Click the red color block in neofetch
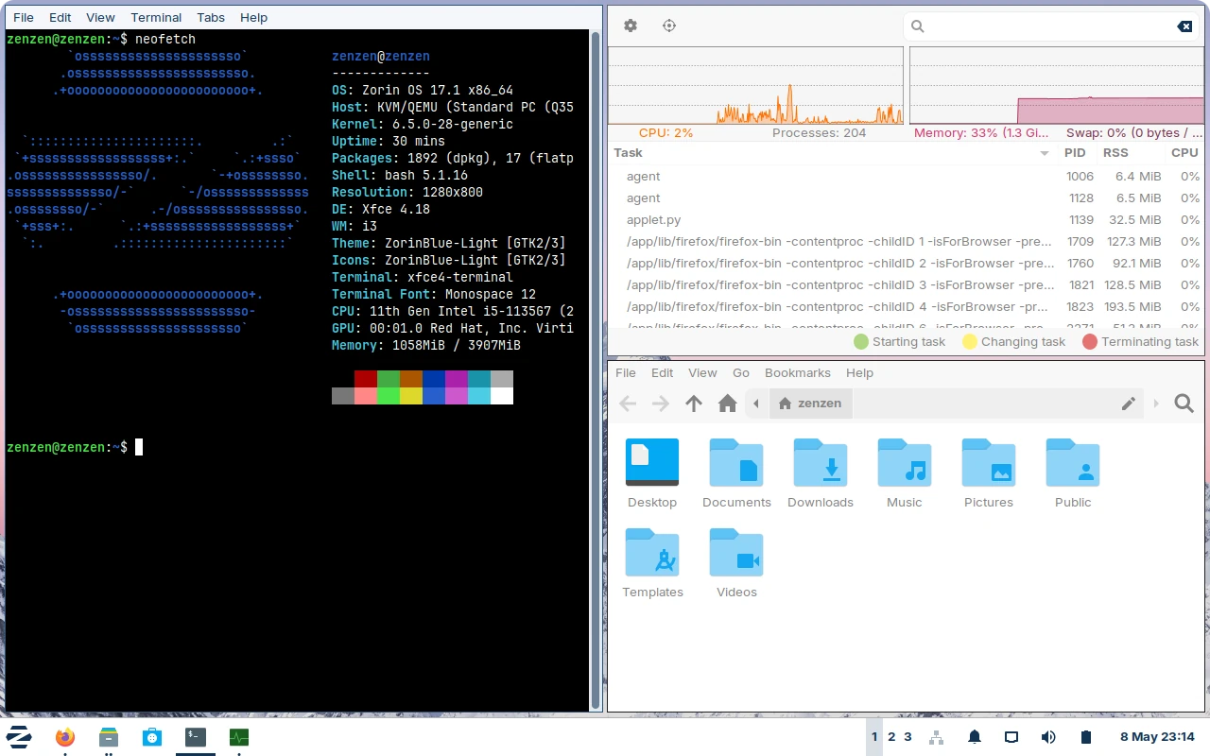Viewport: 1210px width, 756px height. click(x=366, y=379)
